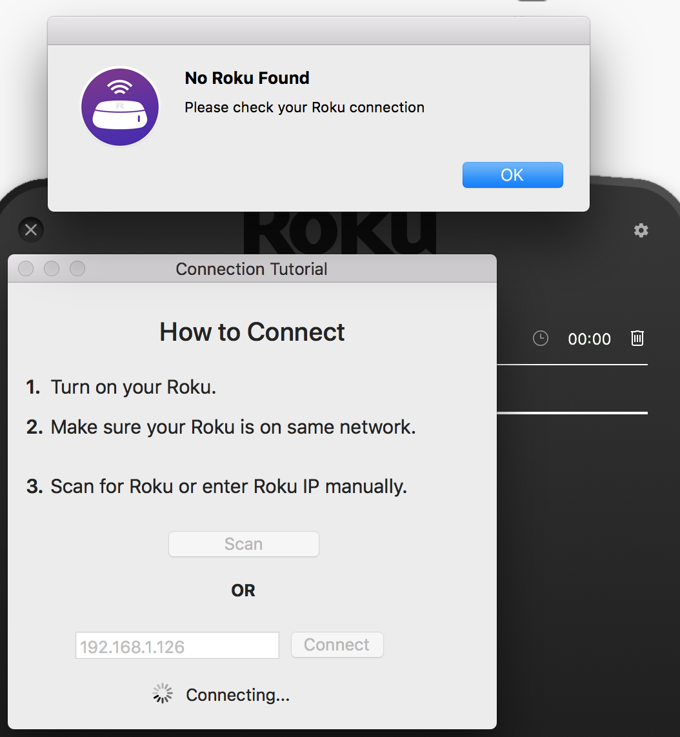Click the Connection Tutorial window title
Screen dimensions: 680x737
[x=252, y=269]
